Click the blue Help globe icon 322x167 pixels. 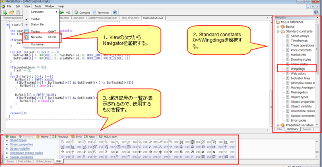pyautogui.click(x=115, y=12)
